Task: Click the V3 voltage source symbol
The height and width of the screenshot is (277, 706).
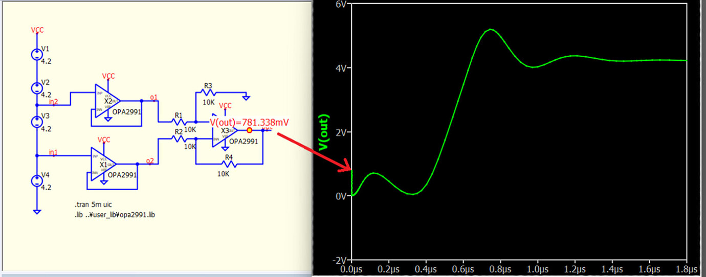Action: point(37,122)
